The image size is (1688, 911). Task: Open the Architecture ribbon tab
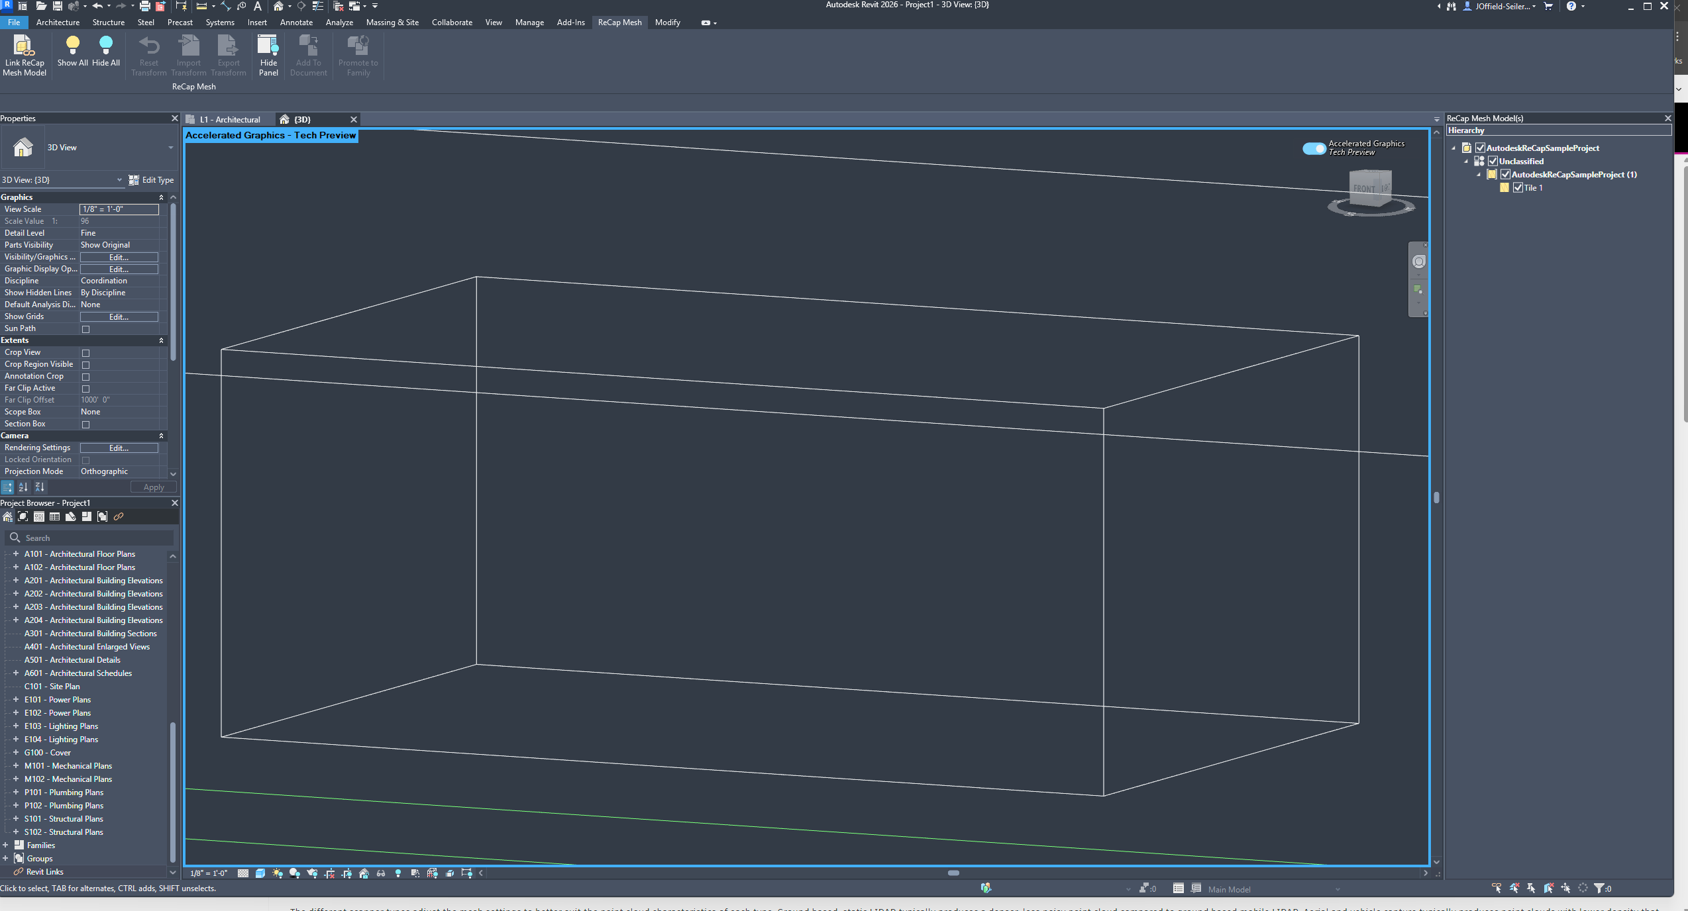(x=58, y=23)
